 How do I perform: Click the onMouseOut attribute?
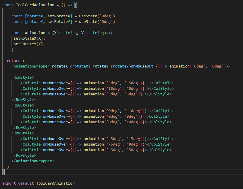pos(142,66)
